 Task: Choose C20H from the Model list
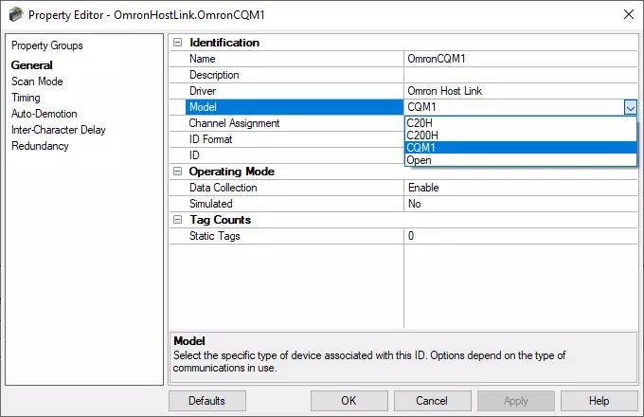tap(521, 123)
